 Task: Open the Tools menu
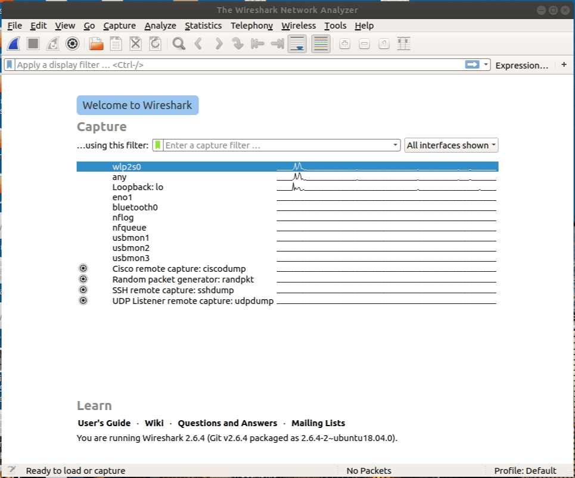click(335, 26)
